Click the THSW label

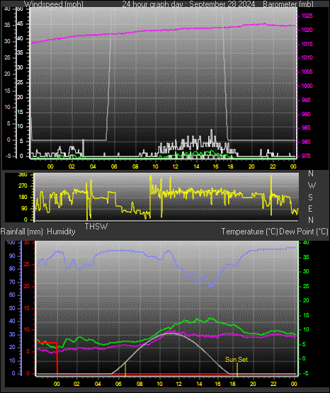pyautogui.click(x=96, y=227)
